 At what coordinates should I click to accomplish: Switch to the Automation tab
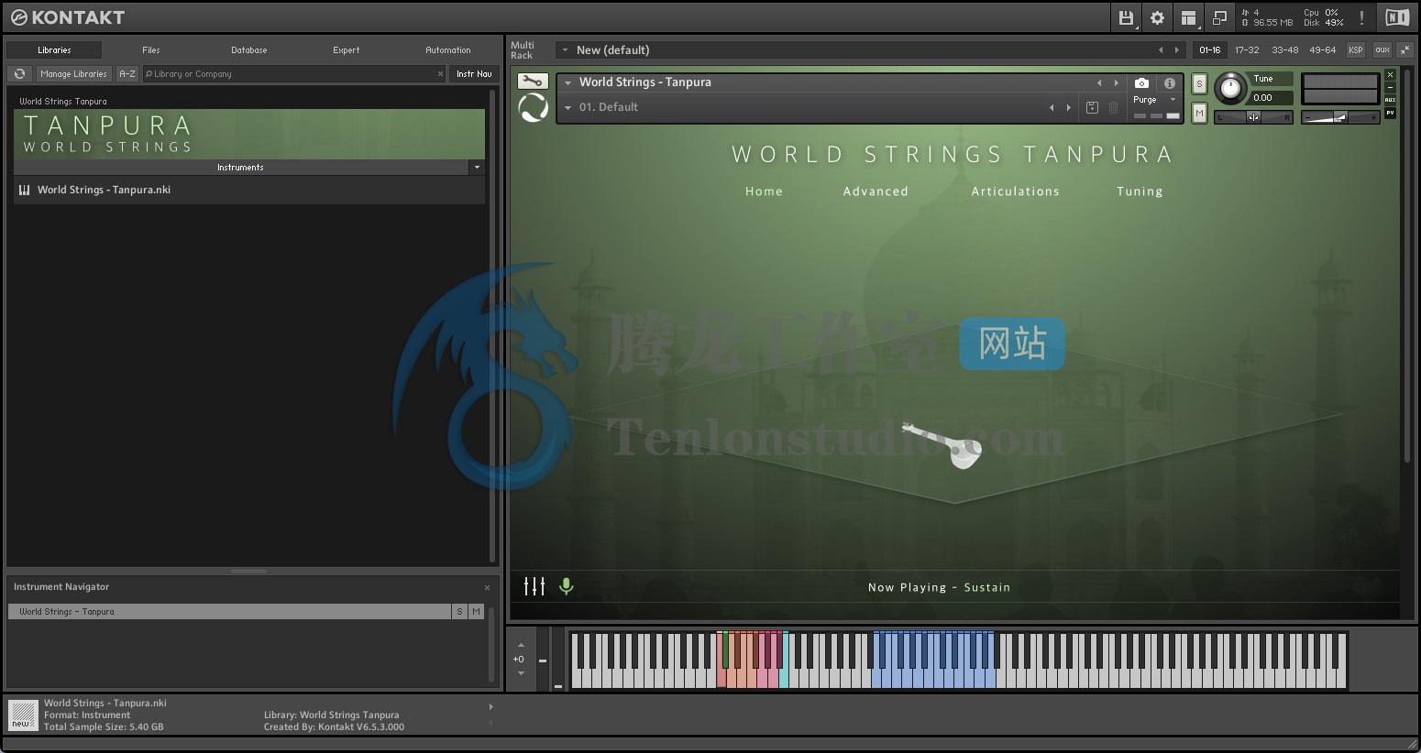pyautogui.click(x=448, y=50)
